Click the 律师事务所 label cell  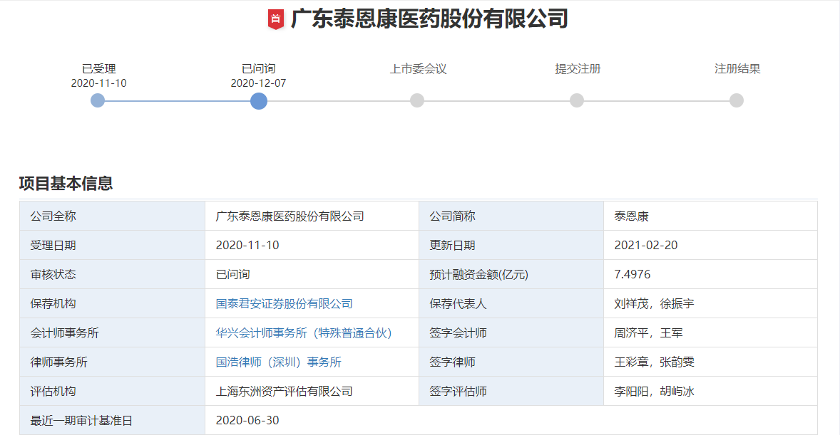[x=113, y=362]
